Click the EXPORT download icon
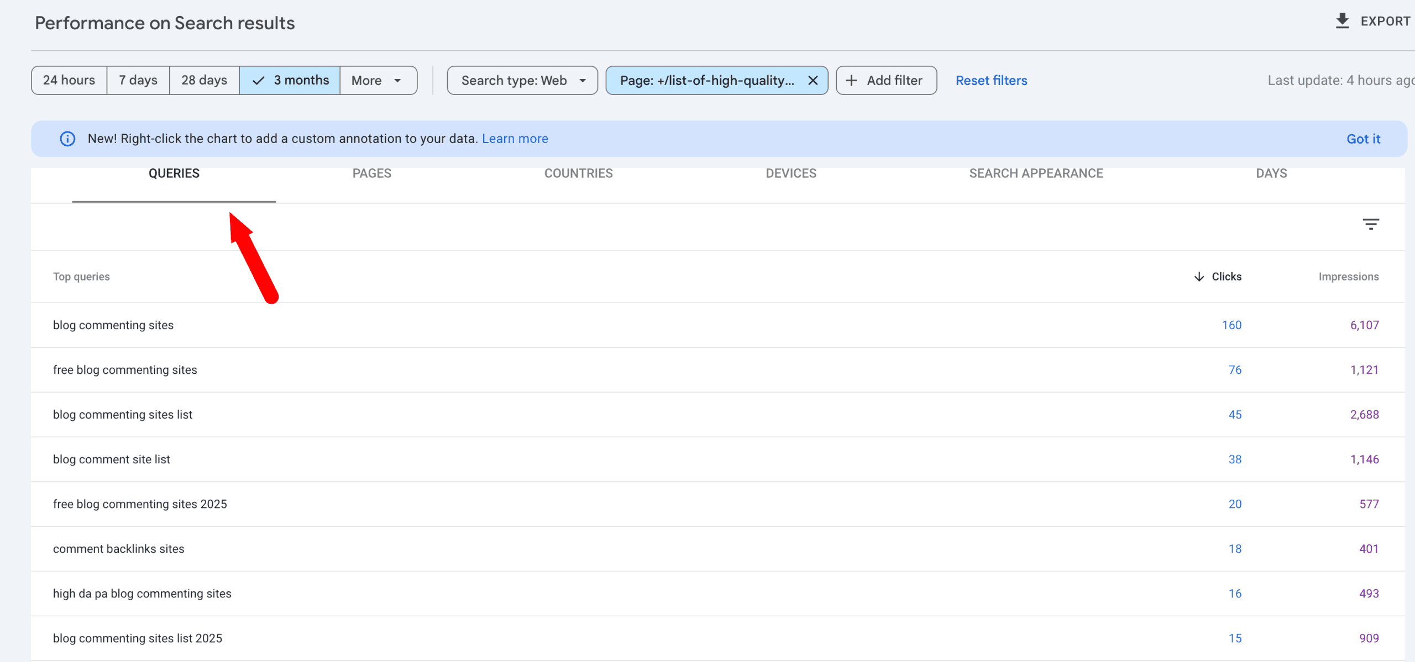Screen dimensions: 1415x662 (1343, 20)
